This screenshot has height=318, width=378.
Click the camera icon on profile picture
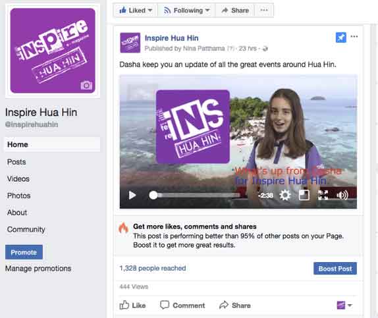pyautogui.click(x=86, y=86)
